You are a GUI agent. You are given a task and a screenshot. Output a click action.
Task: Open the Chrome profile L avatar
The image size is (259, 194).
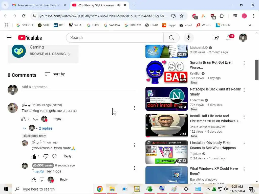coord(244,16)
